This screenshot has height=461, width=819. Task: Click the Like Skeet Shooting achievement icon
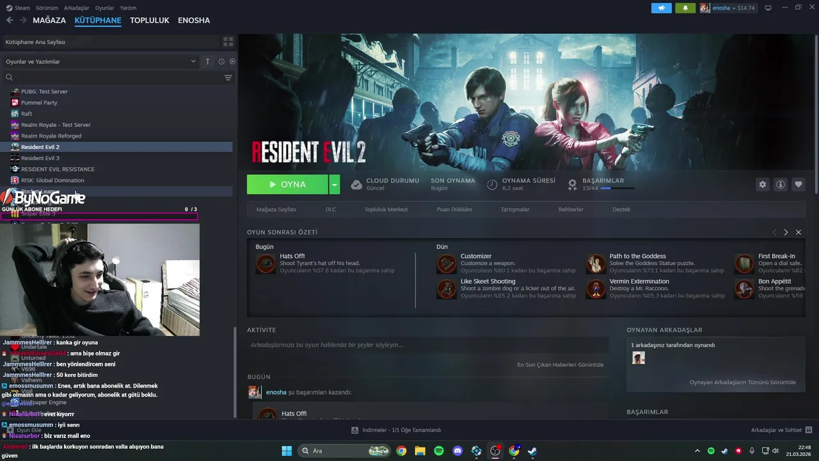pyautogui.click(x=447, y=289)
